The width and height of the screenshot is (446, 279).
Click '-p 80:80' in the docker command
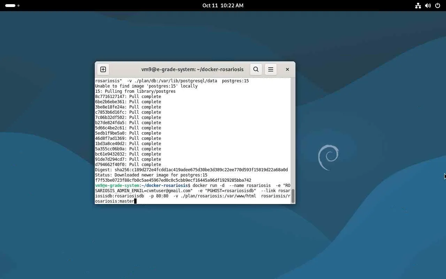(159, 196)
